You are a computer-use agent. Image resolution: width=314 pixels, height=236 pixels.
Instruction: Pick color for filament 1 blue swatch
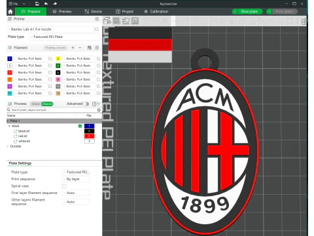[10, 58]
